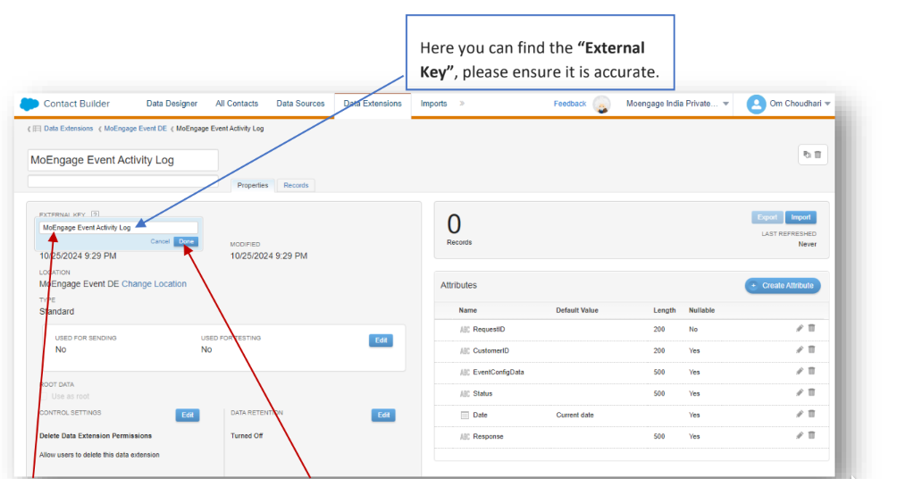Click the External Key input field
This screenshot has width=897, height=479.
click(x=119, y=227)
